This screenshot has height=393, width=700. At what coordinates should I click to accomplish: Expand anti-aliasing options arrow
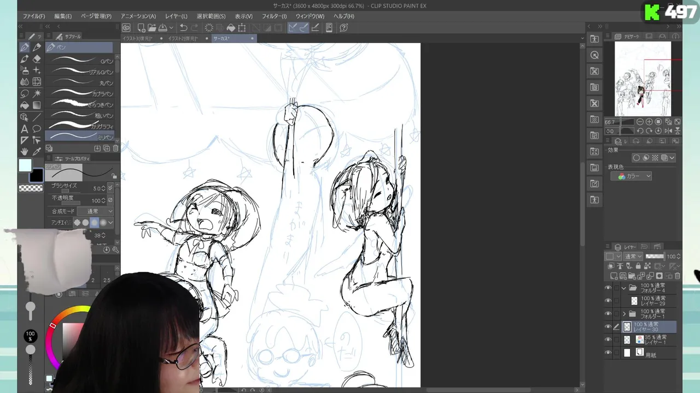(110, 223)
